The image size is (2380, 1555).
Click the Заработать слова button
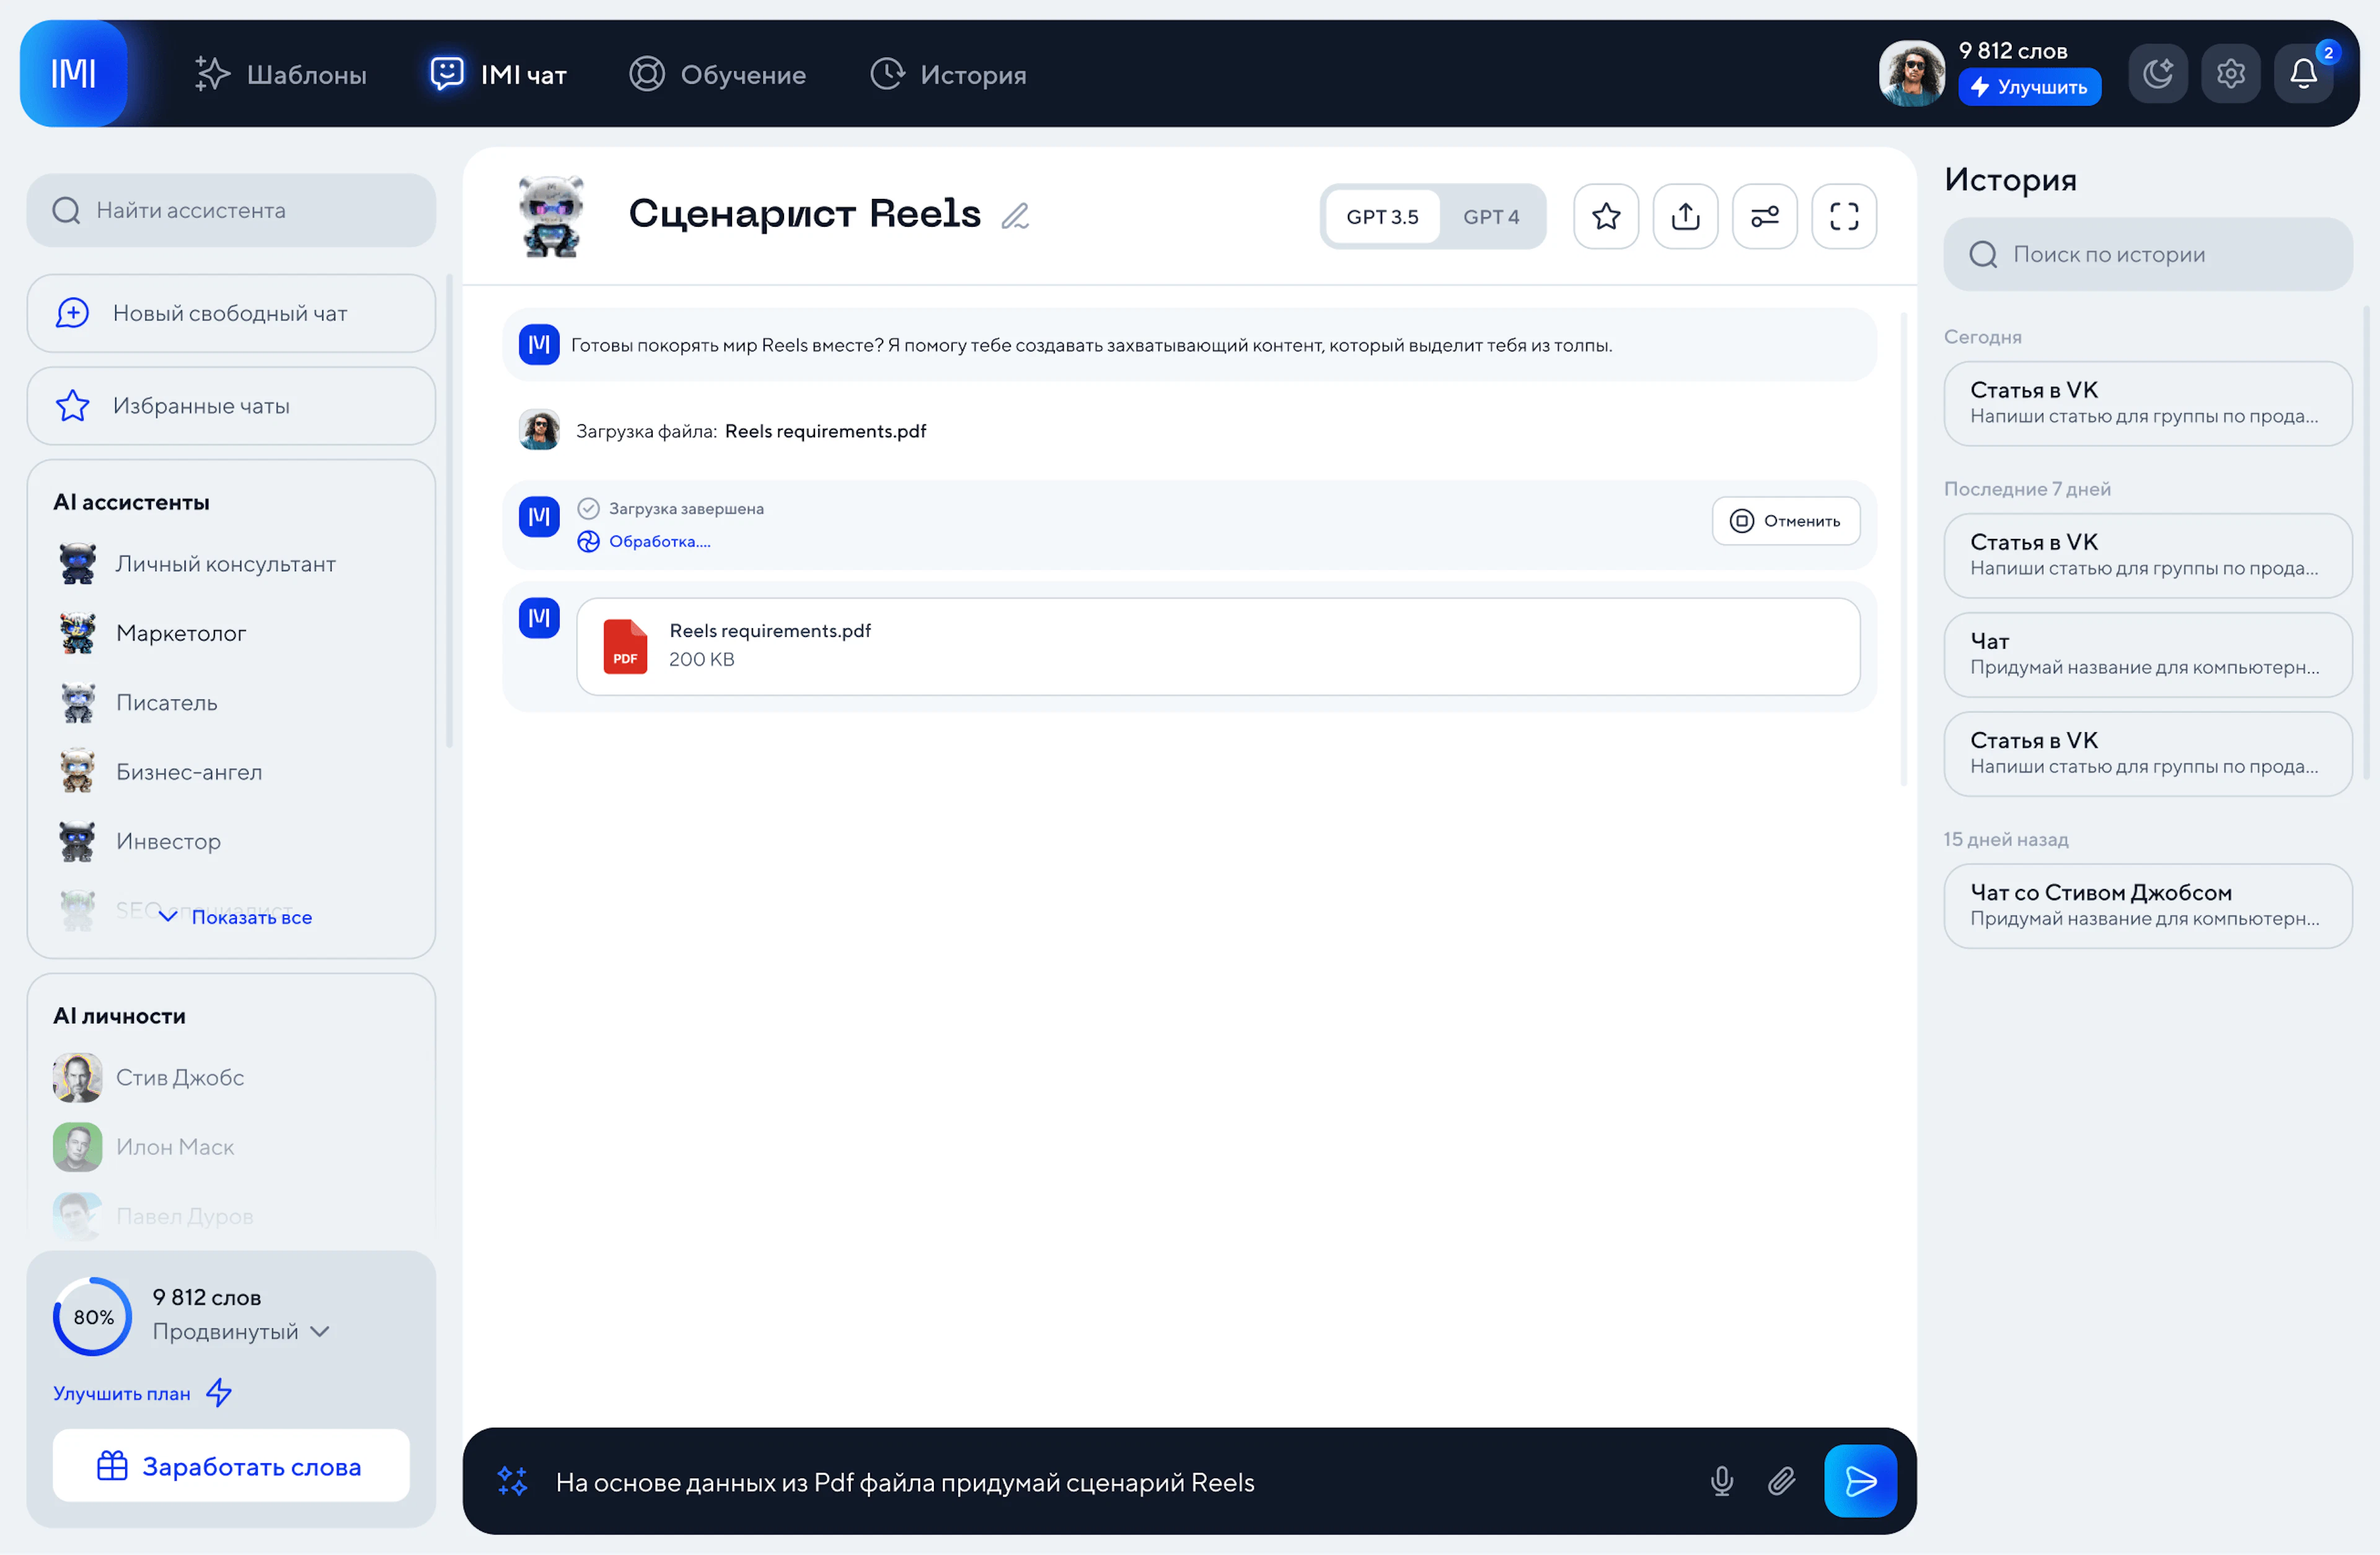(231, 1465)
